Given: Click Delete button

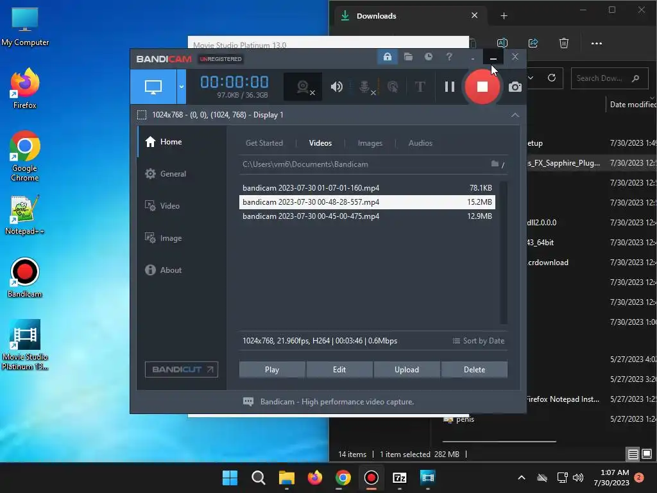Looking at the screenshot, I should (x=474, y=370).
